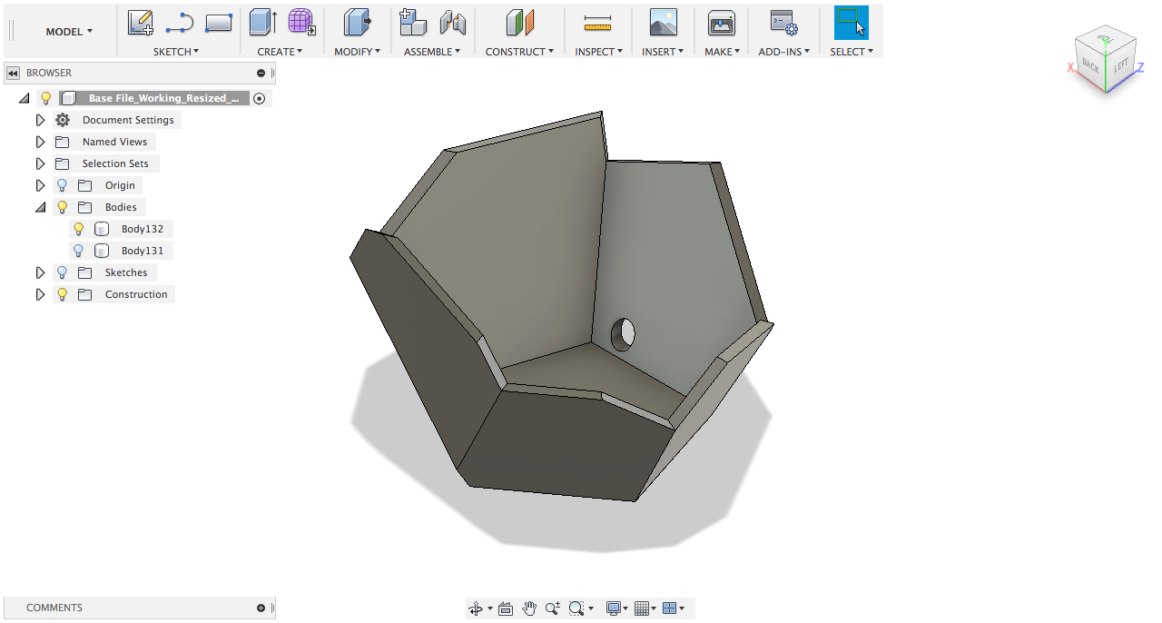Click the Document Settings gear icon

pyautogui.click(x=63, y=120)
